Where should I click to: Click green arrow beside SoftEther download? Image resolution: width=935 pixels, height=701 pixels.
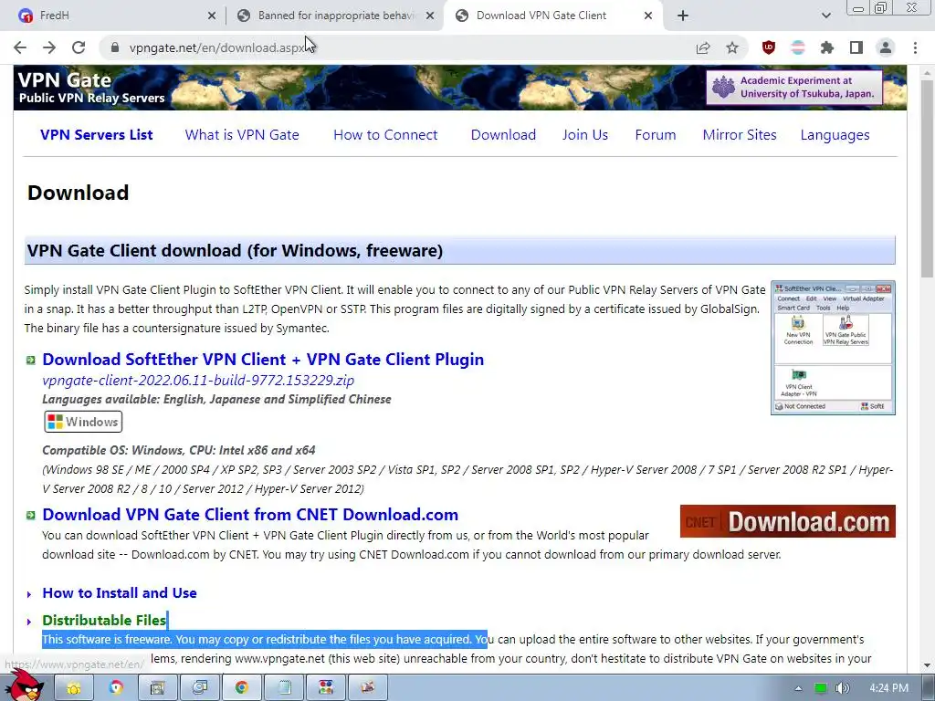pyautogui.click(x=30, y=360)
